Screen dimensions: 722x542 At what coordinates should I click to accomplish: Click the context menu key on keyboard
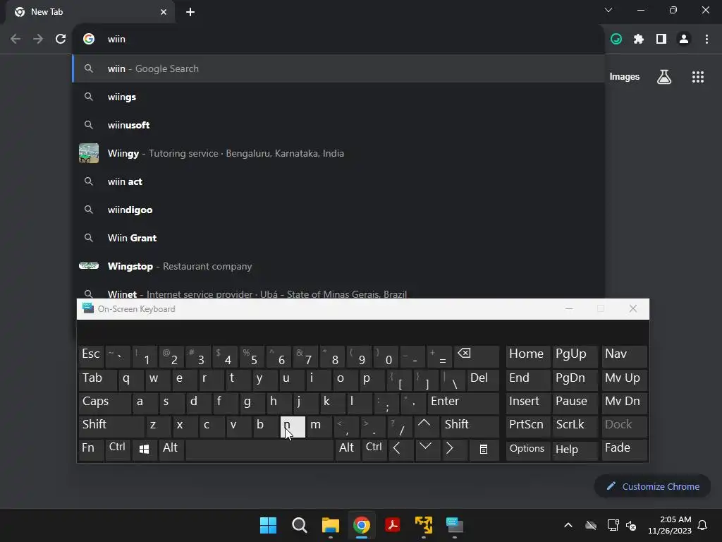pyautogui.click(x=484, y=450)
